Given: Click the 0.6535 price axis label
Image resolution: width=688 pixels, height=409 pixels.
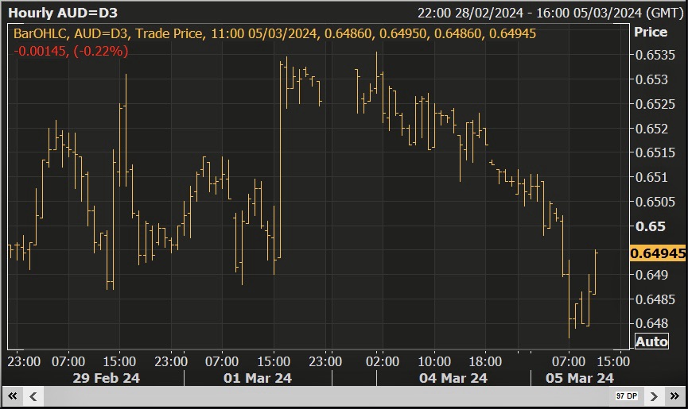Looking at the screenshot, I should tap(651, 56).
